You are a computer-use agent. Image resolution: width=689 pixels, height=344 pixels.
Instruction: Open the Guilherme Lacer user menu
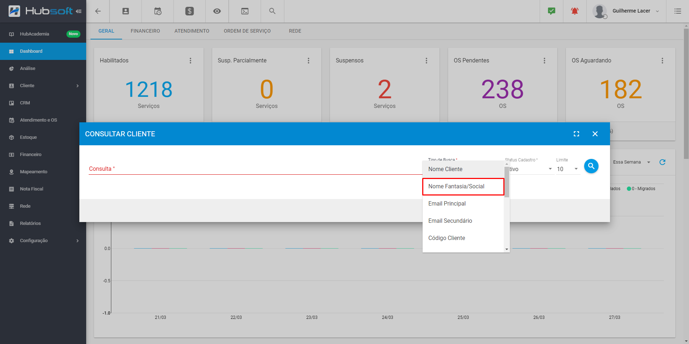coord(635,11)
